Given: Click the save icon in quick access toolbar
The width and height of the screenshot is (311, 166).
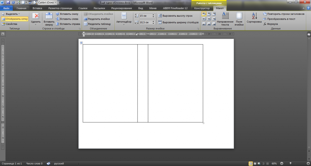Looking at the screenshot, I should click(9, 2).
